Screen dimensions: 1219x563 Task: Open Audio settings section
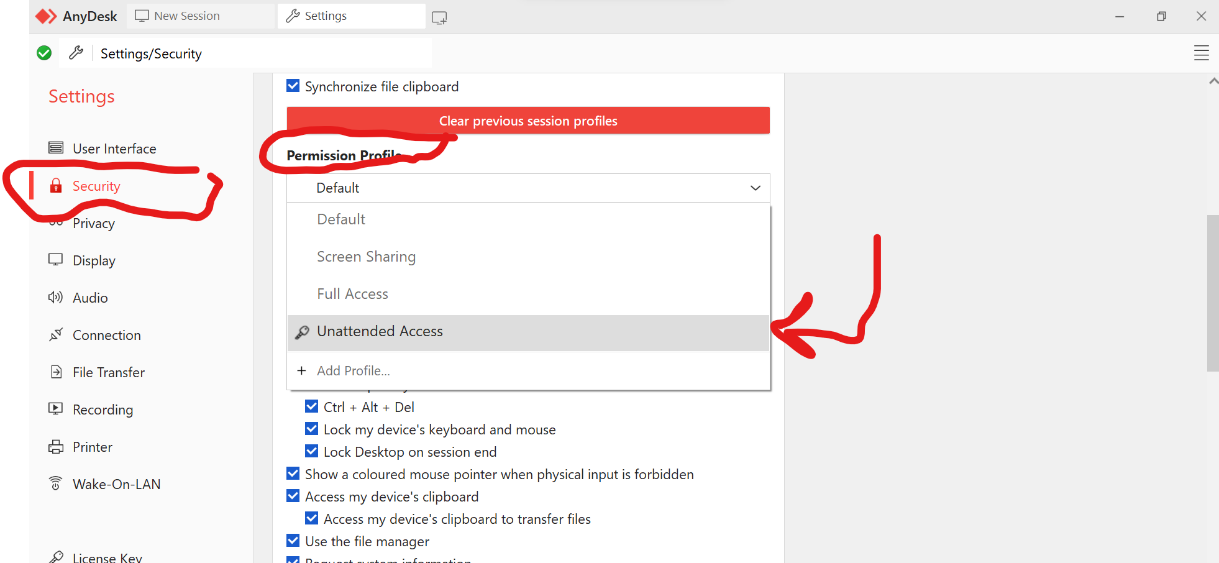point(90,298)
